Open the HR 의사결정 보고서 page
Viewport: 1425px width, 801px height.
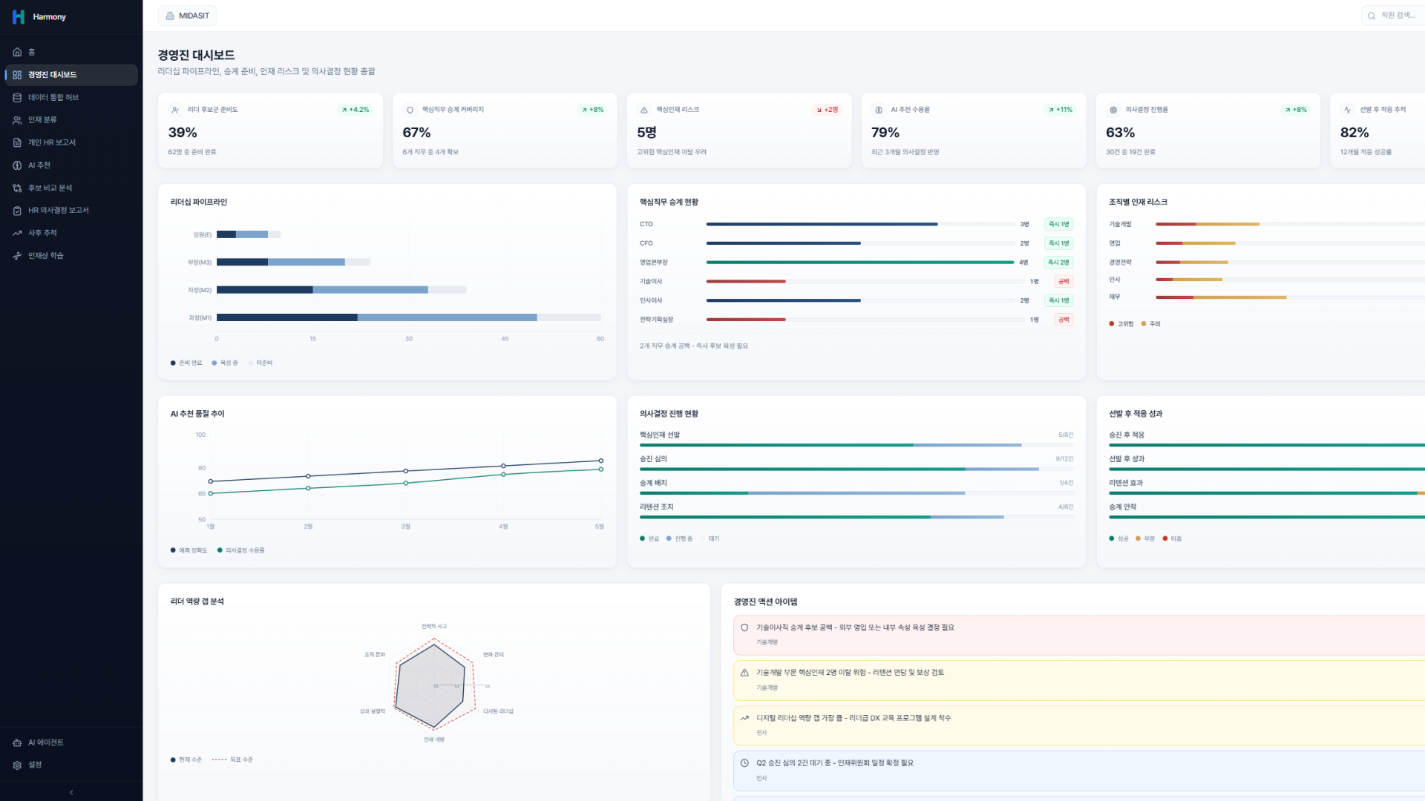tap(71, 211)
